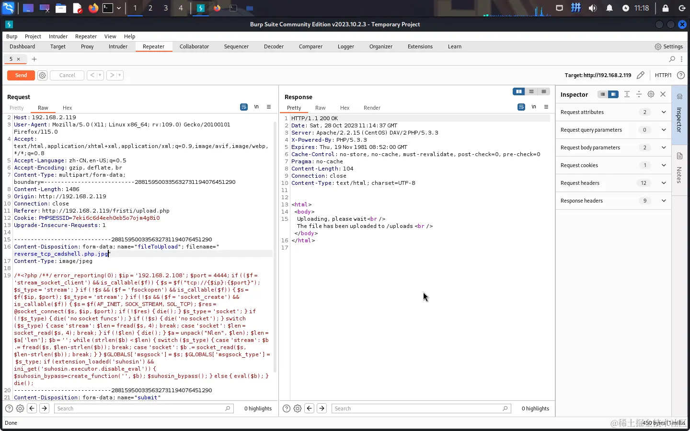Switch to the Intruder tab
The image size is (690, 431).
(x=118, y=46)
